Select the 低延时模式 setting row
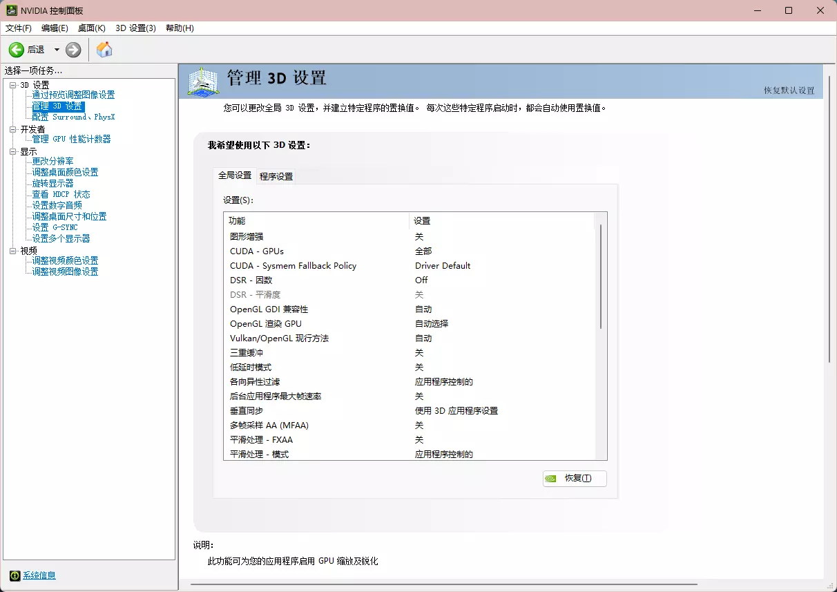The image size is (837, 592). click(409, 367)
